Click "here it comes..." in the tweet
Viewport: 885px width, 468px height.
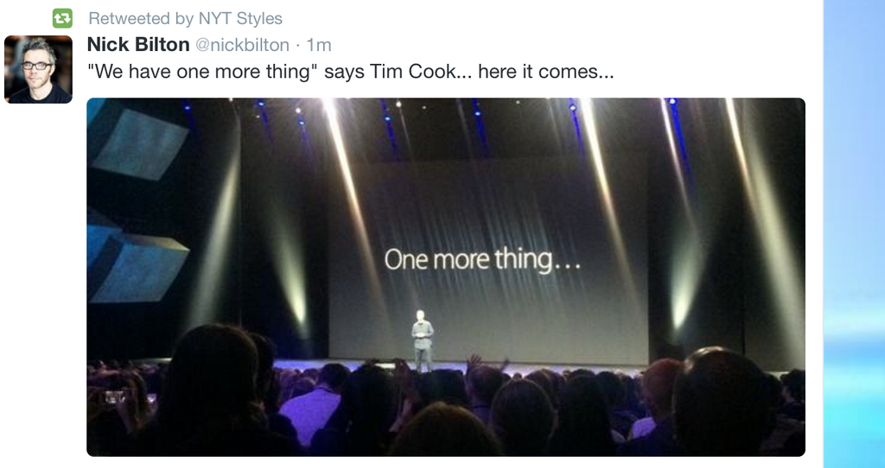click(x=545, y=72)
